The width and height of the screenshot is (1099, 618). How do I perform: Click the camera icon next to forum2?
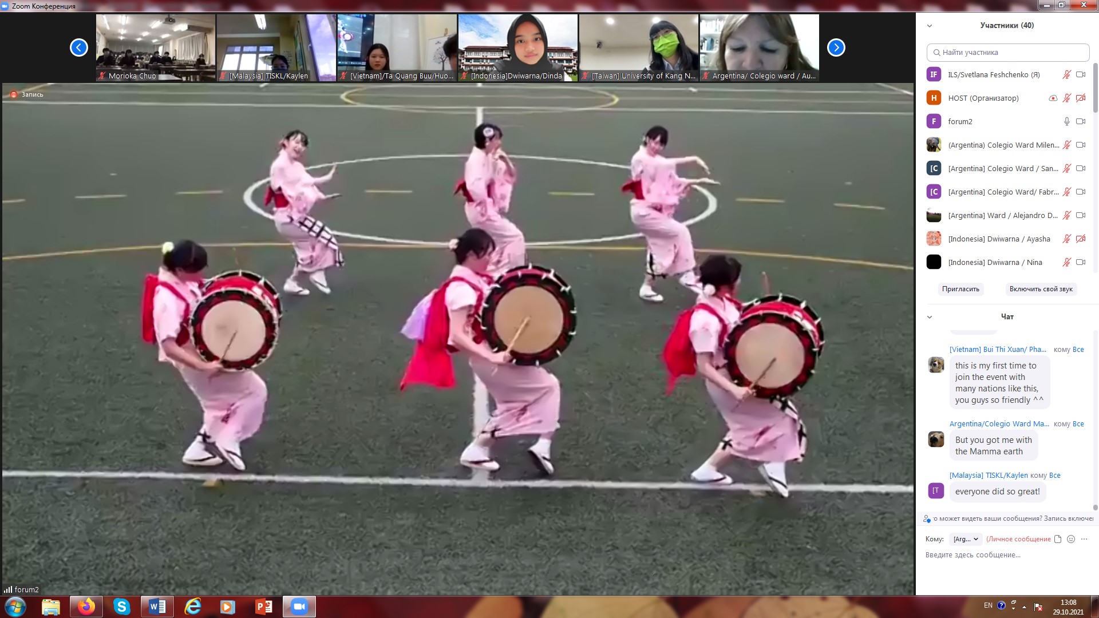(x=1081, y=121)
